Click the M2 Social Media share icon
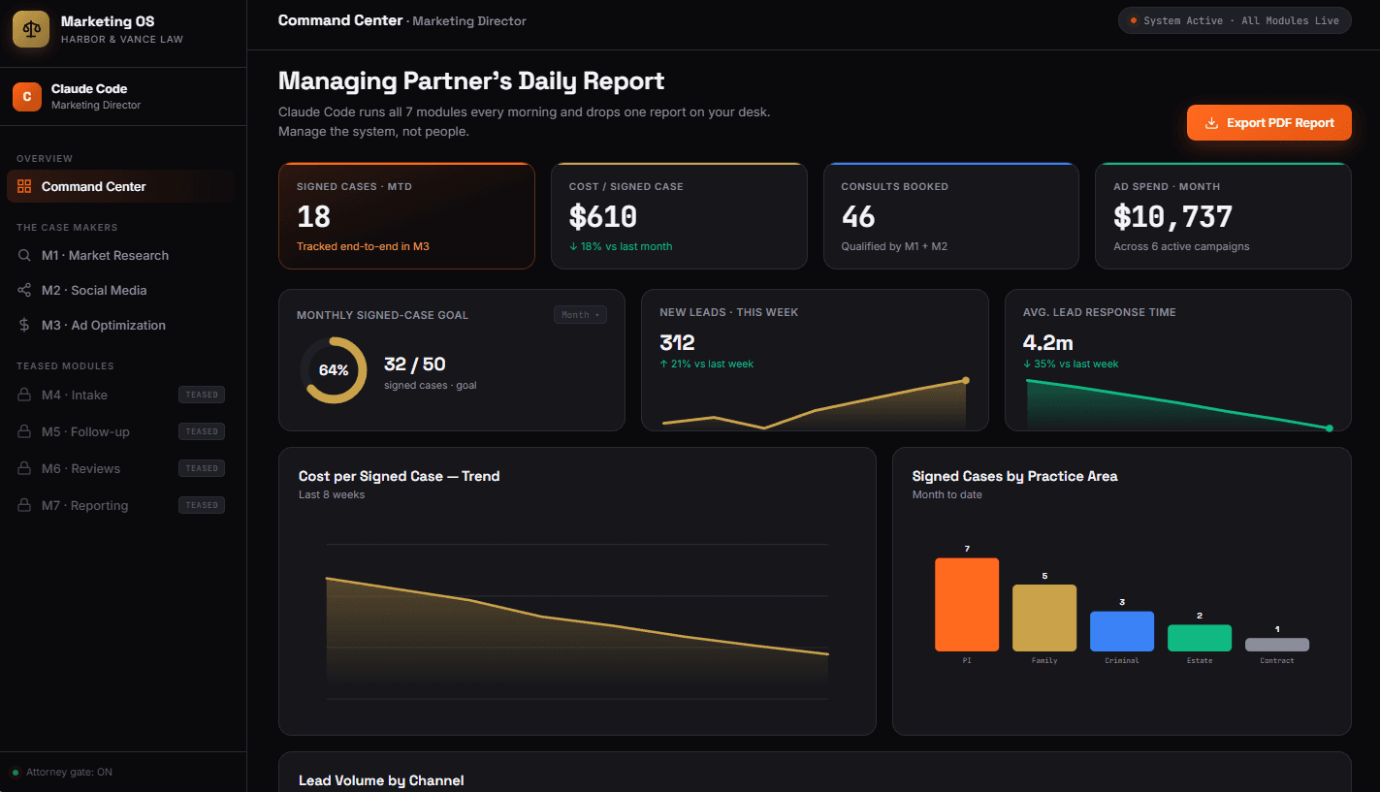1380x792 pixels. pyautogui.click(x=24, y=291)
